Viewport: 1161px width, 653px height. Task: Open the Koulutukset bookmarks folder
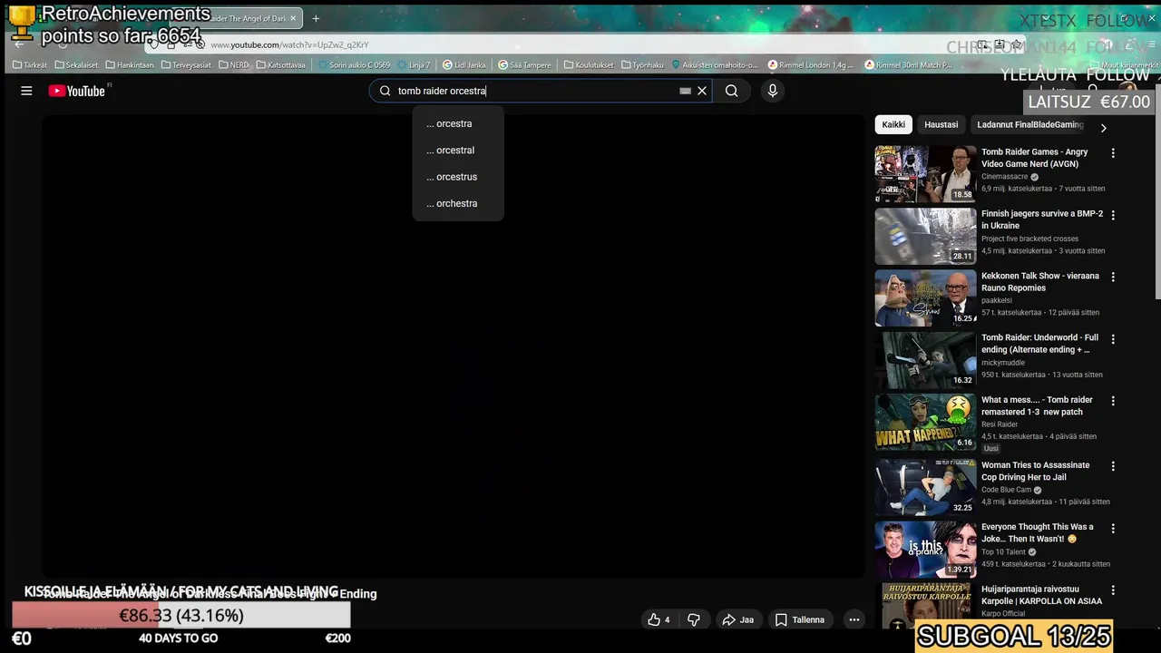589,65
